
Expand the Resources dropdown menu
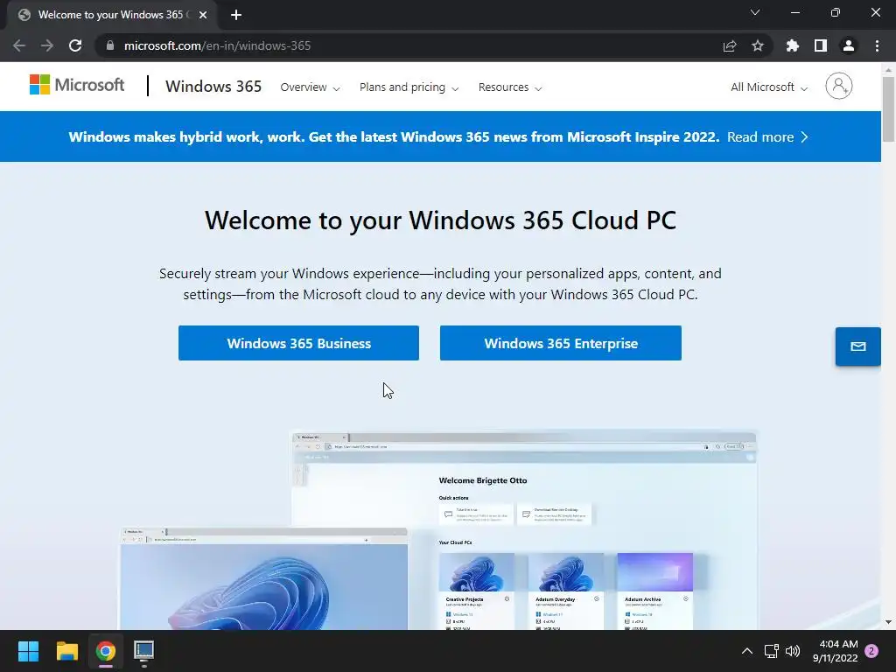coord(510,87)
